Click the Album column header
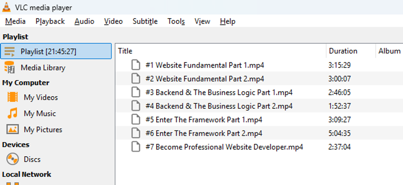 click(x=389, y=51)
